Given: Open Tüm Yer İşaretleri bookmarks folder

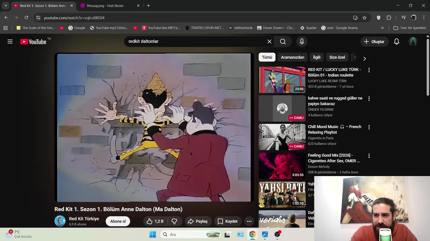Looking at the screenshot, I should 410,28.
